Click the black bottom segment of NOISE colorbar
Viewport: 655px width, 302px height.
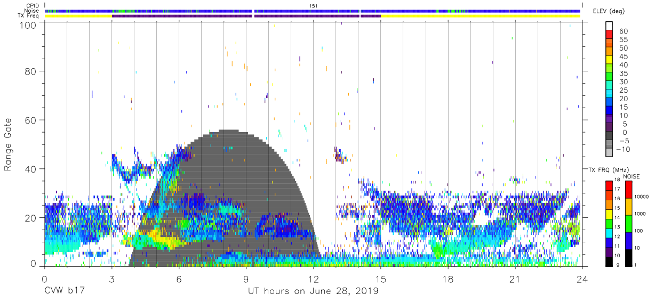(x=629, y=257)
